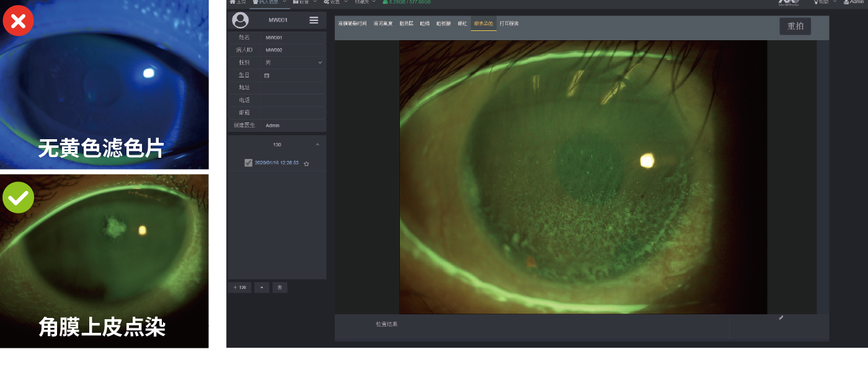
Task: Click the pencil edit icon near results
Action: (x=781, y=318)
